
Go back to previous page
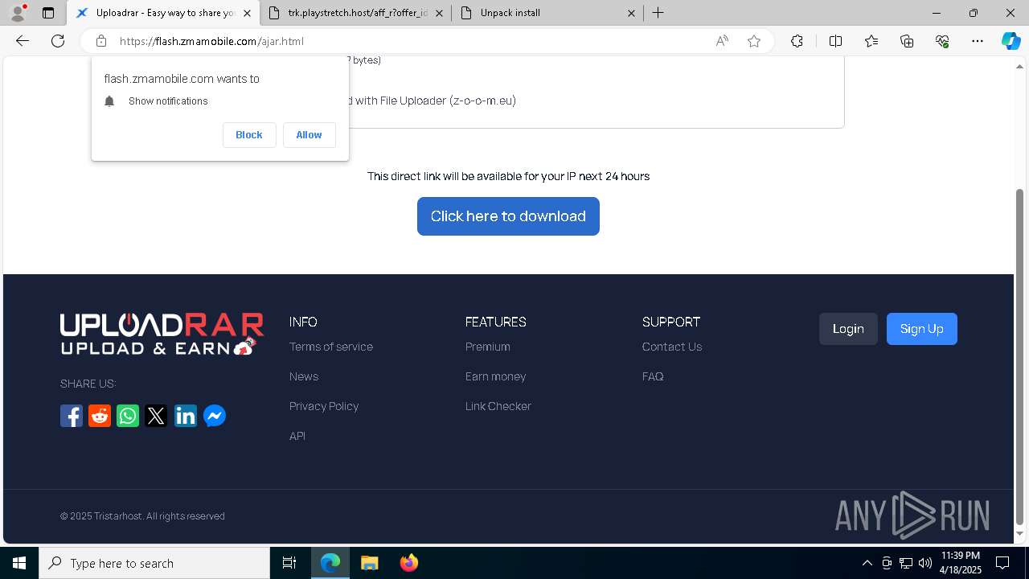tap(23, 41)
